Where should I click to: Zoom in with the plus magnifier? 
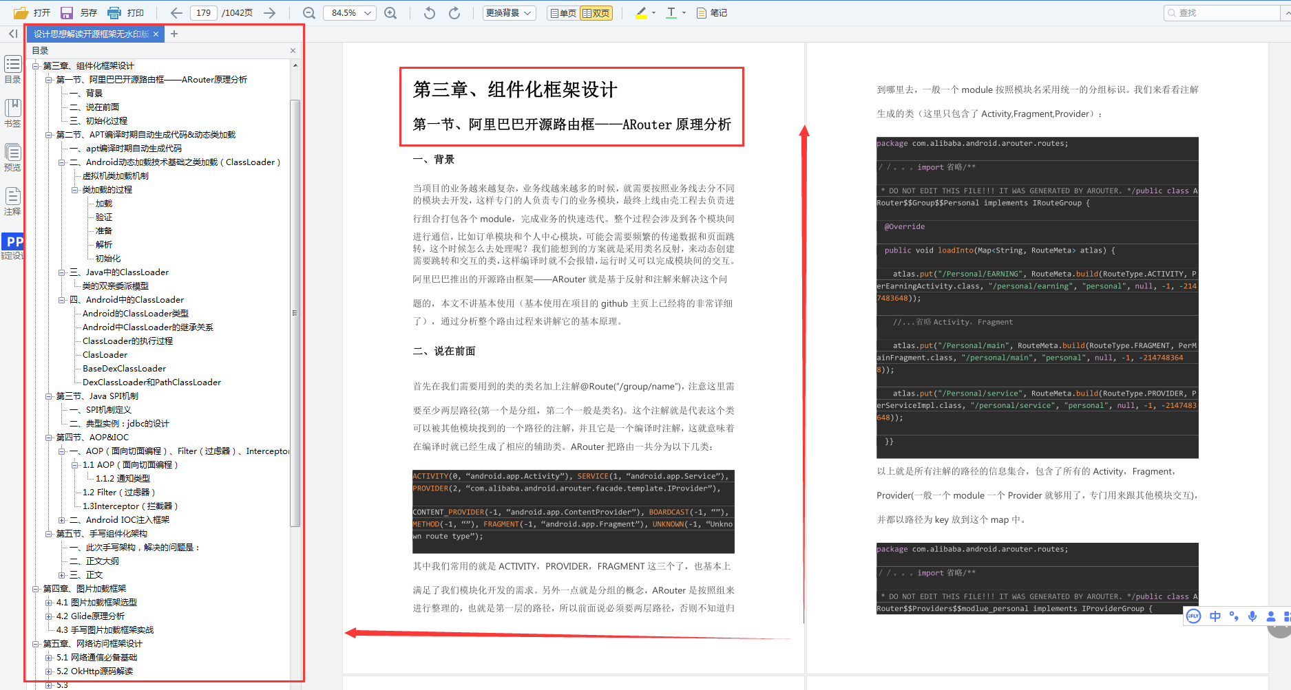click(390, 13)
